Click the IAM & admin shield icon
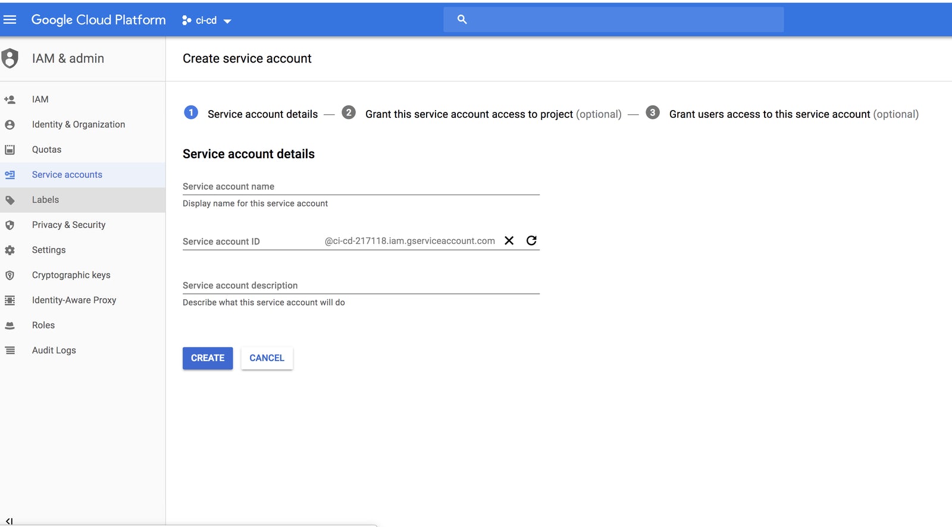Image resolution: width=952 pixels, height=527 pixels. coord(10,58)
